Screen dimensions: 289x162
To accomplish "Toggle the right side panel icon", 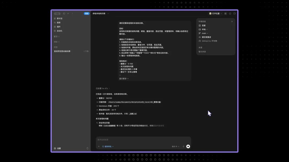I will click(x=234, y=14).
